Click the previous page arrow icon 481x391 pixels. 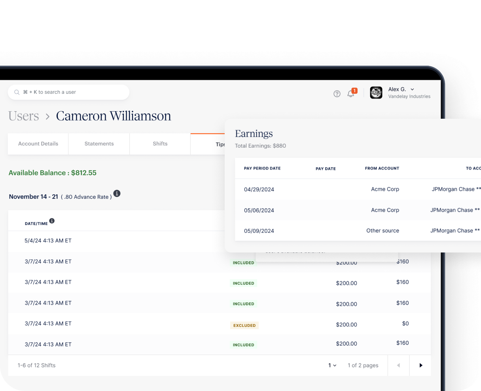tap(398, 365)
